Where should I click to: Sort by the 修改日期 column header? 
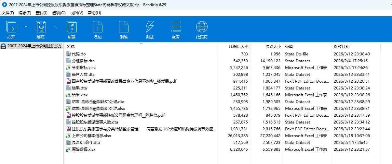(342, 47)
